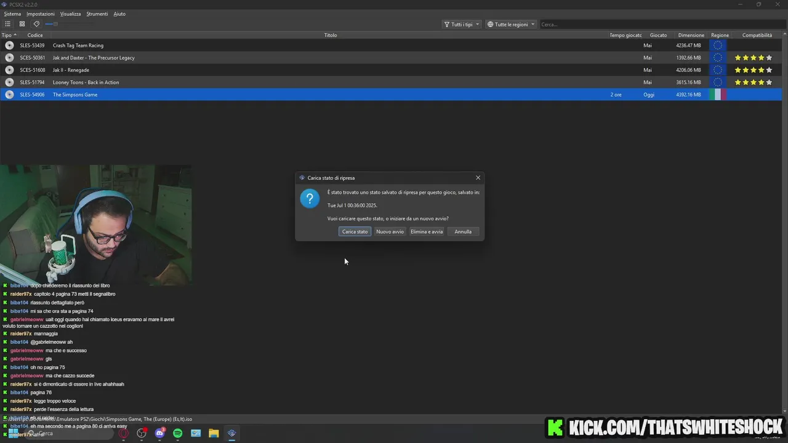Close the Carica stato di ripresa dialog
The image size is (788, 443).
click(478, 178)
